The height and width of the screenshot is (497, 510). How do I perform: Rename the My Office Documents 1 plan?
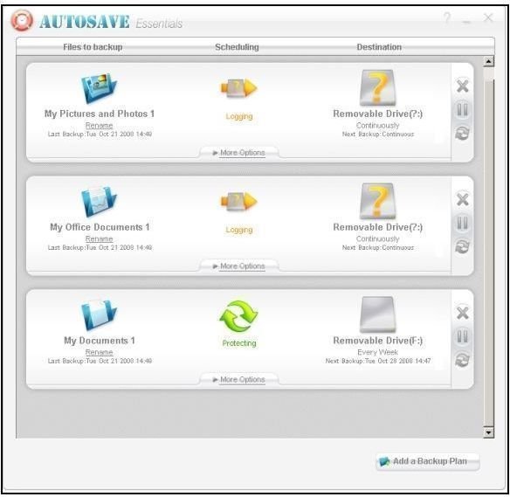tap(99, 238)
